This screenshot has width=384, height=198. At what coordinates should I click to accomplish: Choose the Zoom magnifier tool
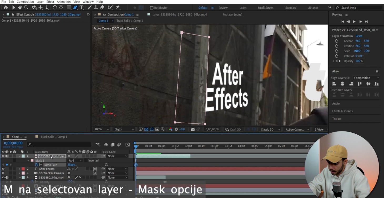[26, 7]
